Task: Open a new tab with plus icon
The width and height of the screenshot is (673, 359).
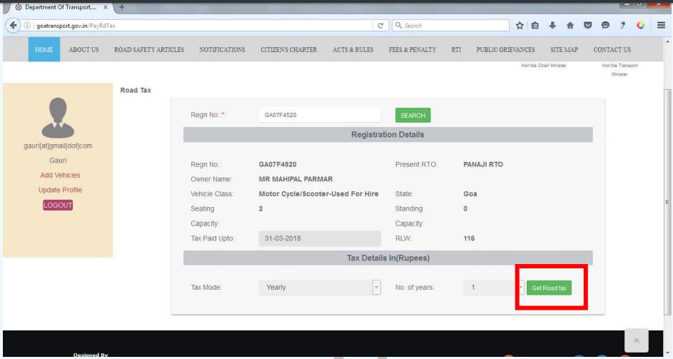Action: [121, 7]
